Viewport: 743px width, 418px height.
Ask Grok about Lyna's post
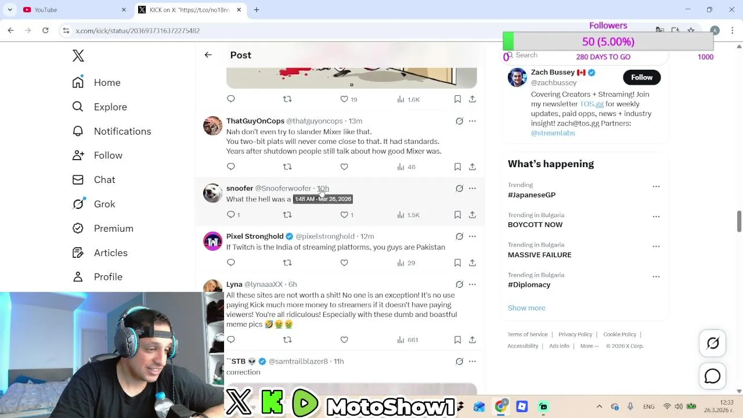click(459, 284)
